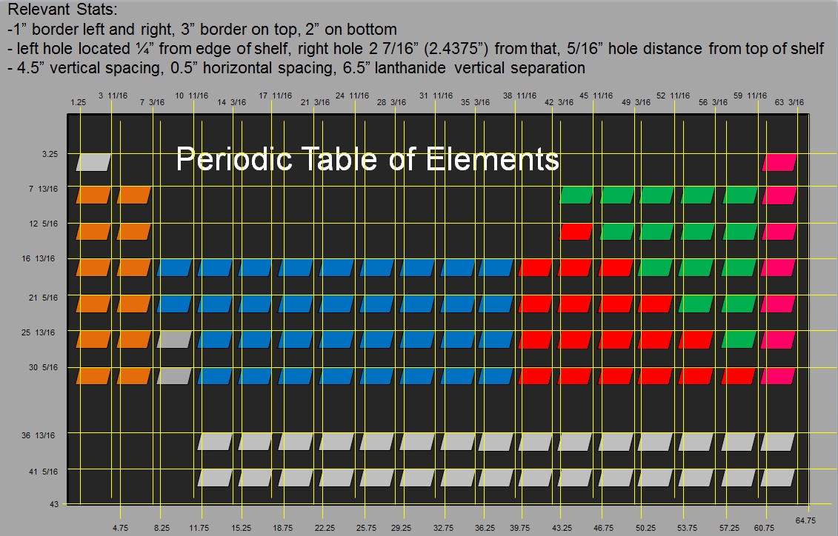Select the single gray block in row 25 13/16

click(173, 340)
